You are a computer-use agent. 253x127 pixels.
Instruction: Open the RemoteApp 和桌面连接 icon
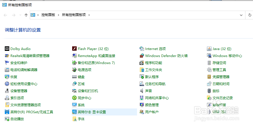click(x=74, y=56)
